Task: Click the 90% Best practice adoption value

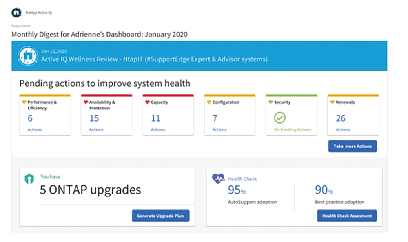Action: pyautogui.click(x=324, y=190)
